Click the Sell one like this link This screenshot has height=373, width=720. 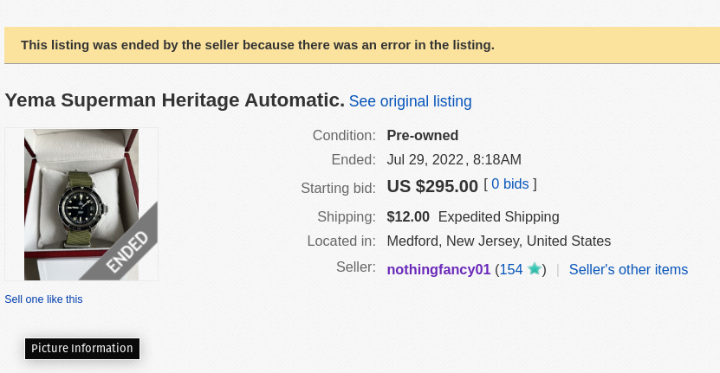[43, 299]
